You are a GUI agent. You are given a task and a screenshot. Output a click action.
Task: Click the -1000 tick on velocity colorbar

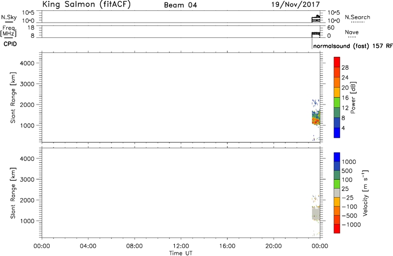click(351, 225)
